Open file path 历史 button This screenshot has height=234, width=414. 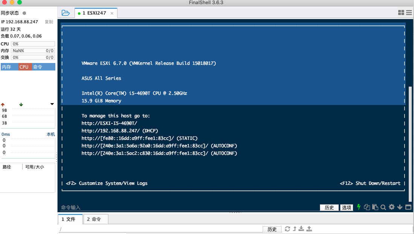coord(272,229)
